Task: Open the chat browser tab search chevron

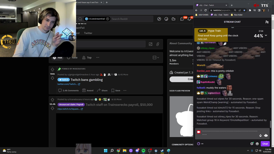Action: click(x=248, y=4)
